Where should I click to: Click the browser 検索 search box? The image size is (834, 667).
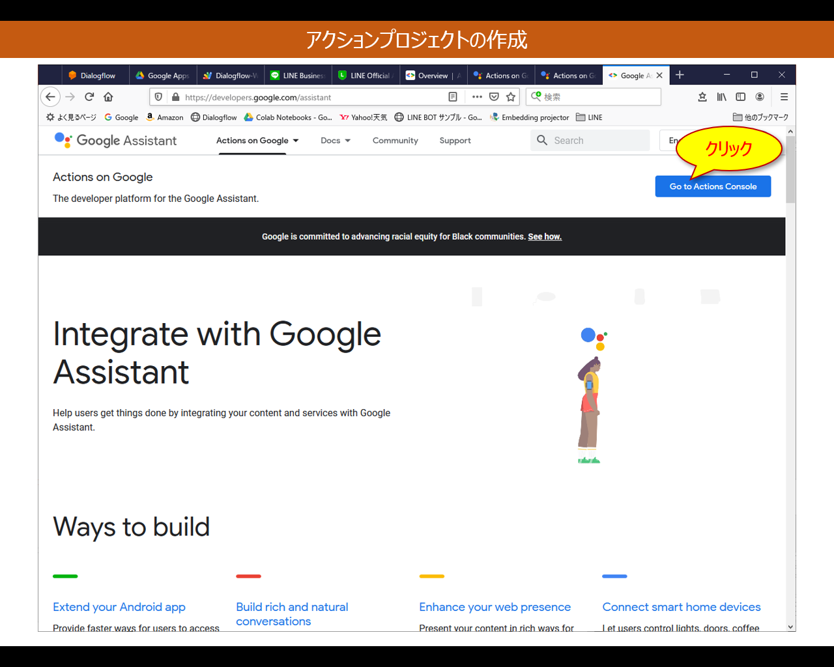click(x=594, y=96)
